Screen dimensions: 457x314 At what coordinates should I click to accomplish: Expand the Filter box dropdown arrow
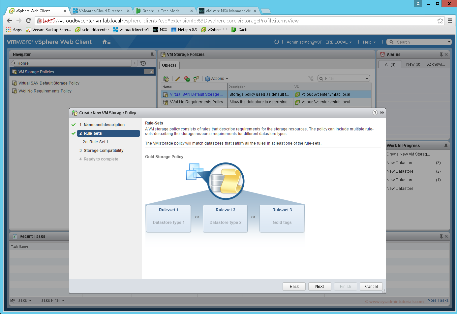pyautogui.click(x=367, y=79)
